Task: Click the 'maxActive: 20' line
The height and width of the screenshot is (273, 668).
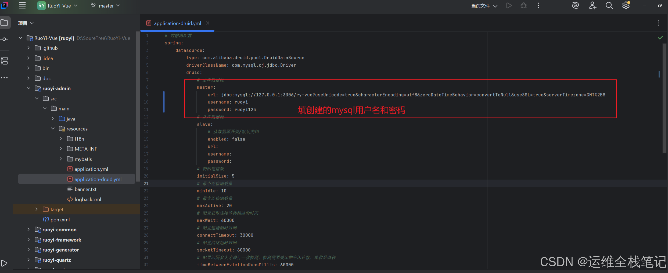Action: click(214, 206)
